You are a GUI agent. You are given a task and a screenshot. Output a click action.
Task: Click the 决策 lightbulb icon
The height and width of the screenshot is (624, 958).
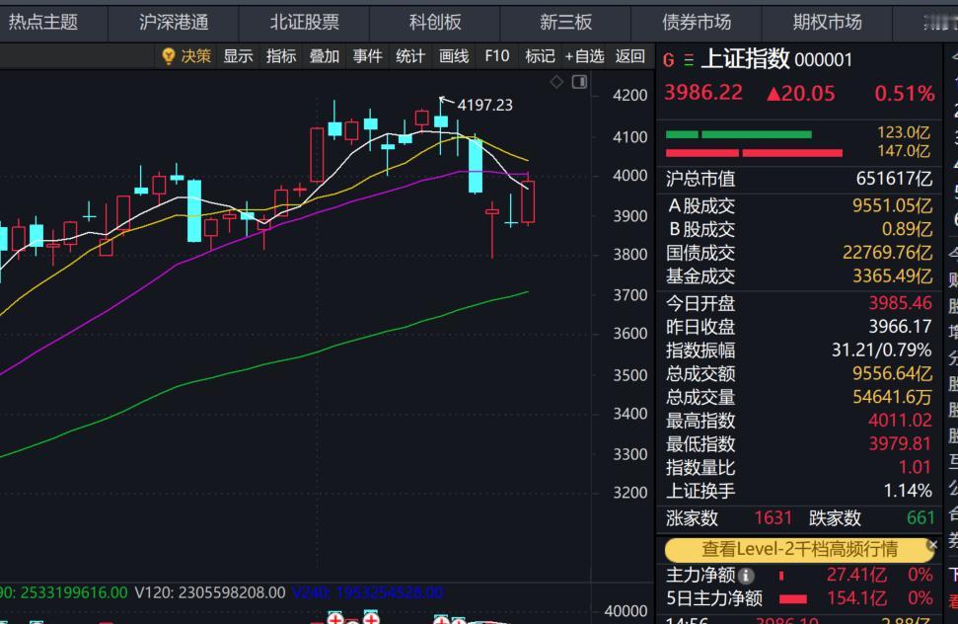[169, 56]
